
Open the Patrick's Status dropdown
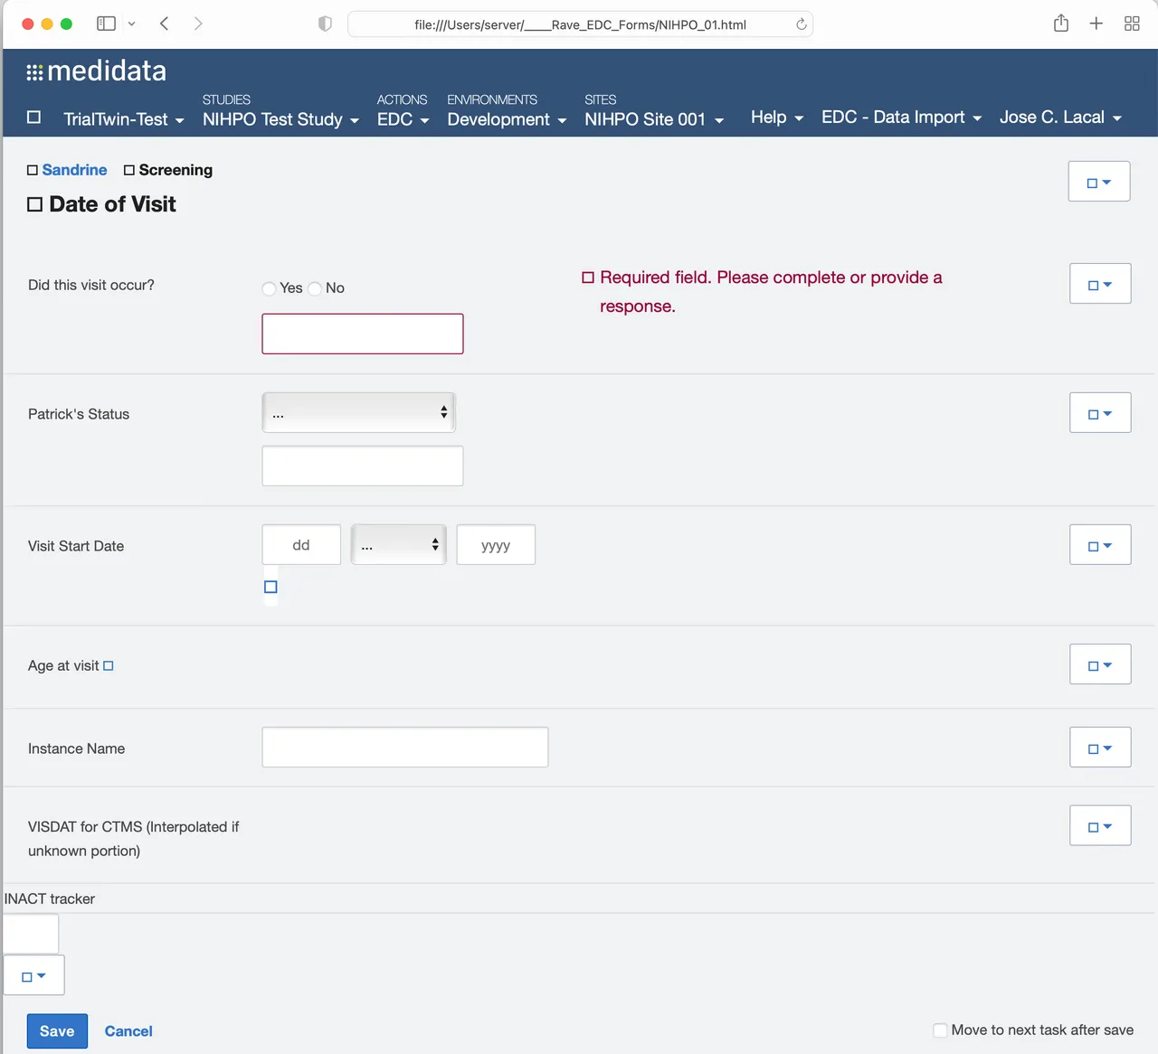pyautogui.click(x=358, y=412)
